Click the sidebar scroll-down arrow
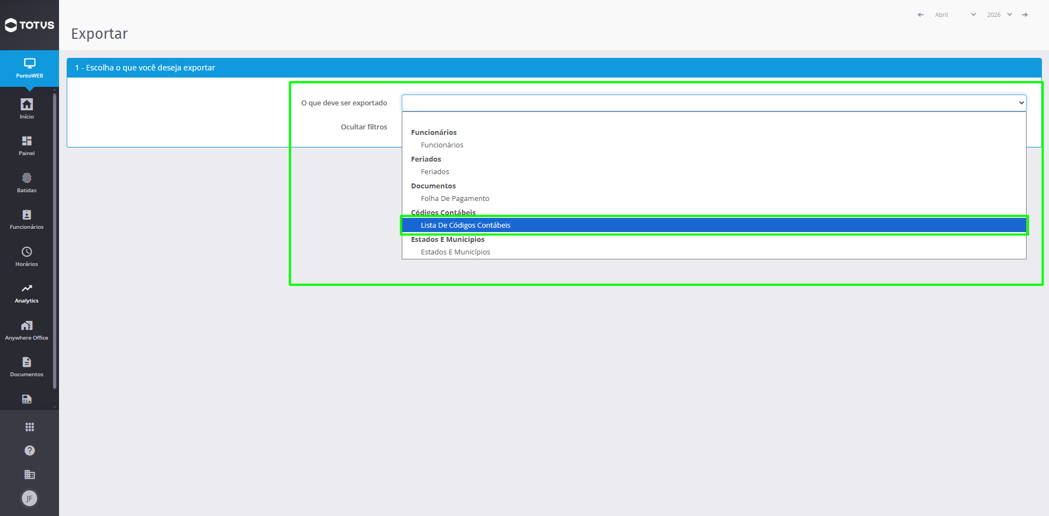This screenshot has height=516, width=1049. click(x=55, y=407)
